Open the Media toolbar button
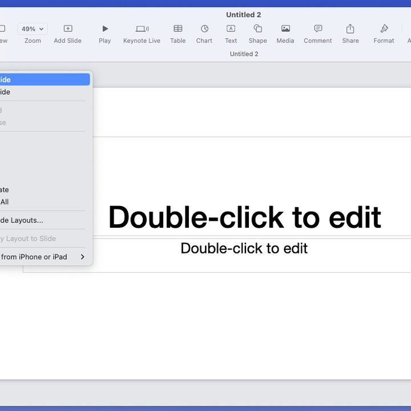 point(285,29)
